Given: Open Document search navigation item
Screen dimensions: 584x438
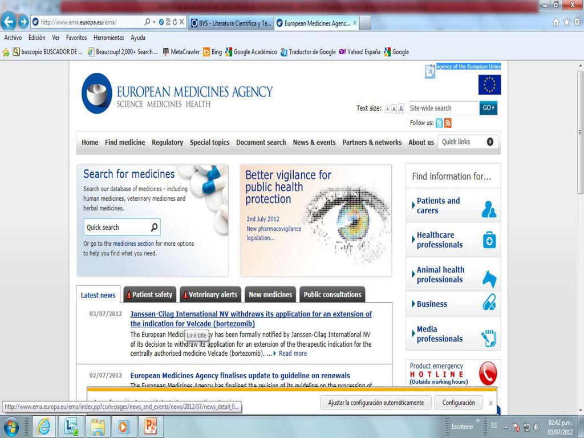Looking at the screenshot, I should click(x=261, y=142).
